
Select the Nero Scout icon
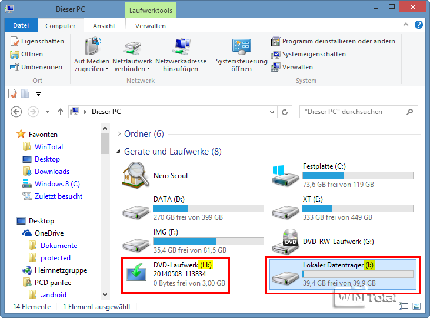coord(136,175)
